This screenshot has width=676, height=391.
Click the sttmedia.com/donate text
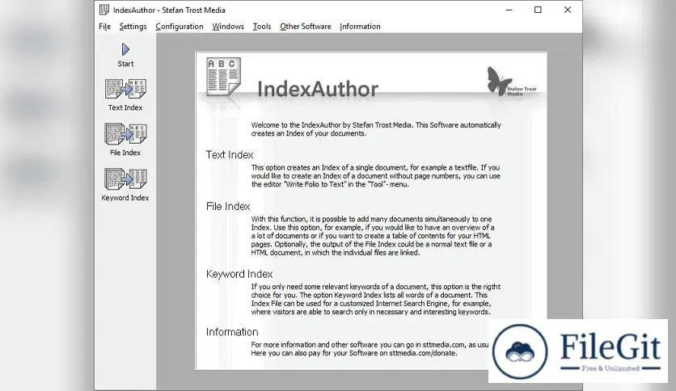[422, 353]
